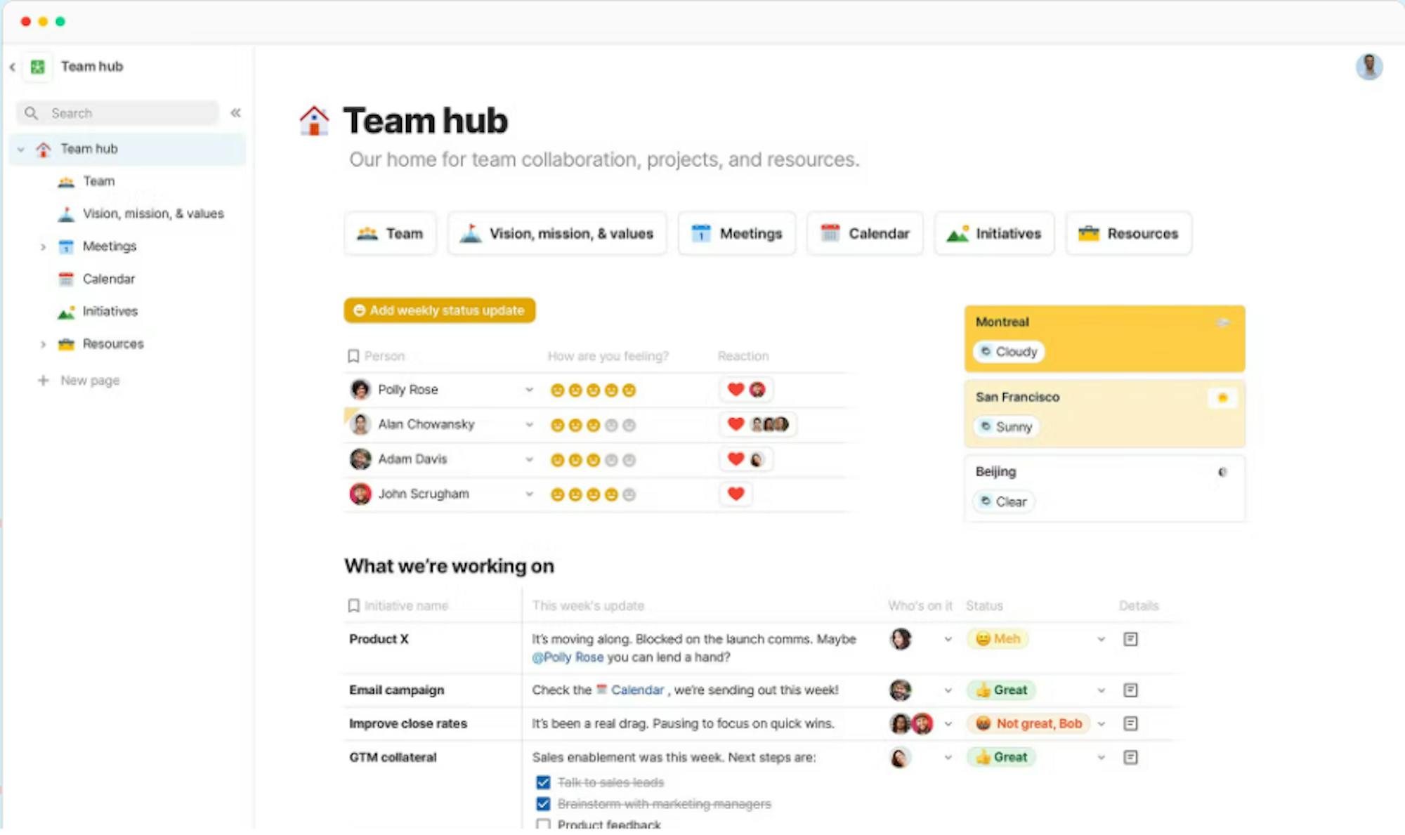
Task: Click the house icon beside Team hub title
Action: tap(314, 121)
